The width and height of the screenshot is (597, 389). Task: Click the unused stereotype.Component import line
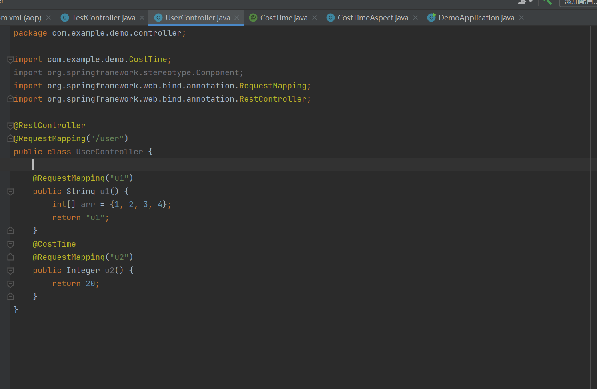click(128, 73)
